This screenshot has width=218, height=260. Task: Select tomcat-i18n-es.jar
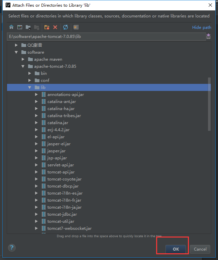65,193
